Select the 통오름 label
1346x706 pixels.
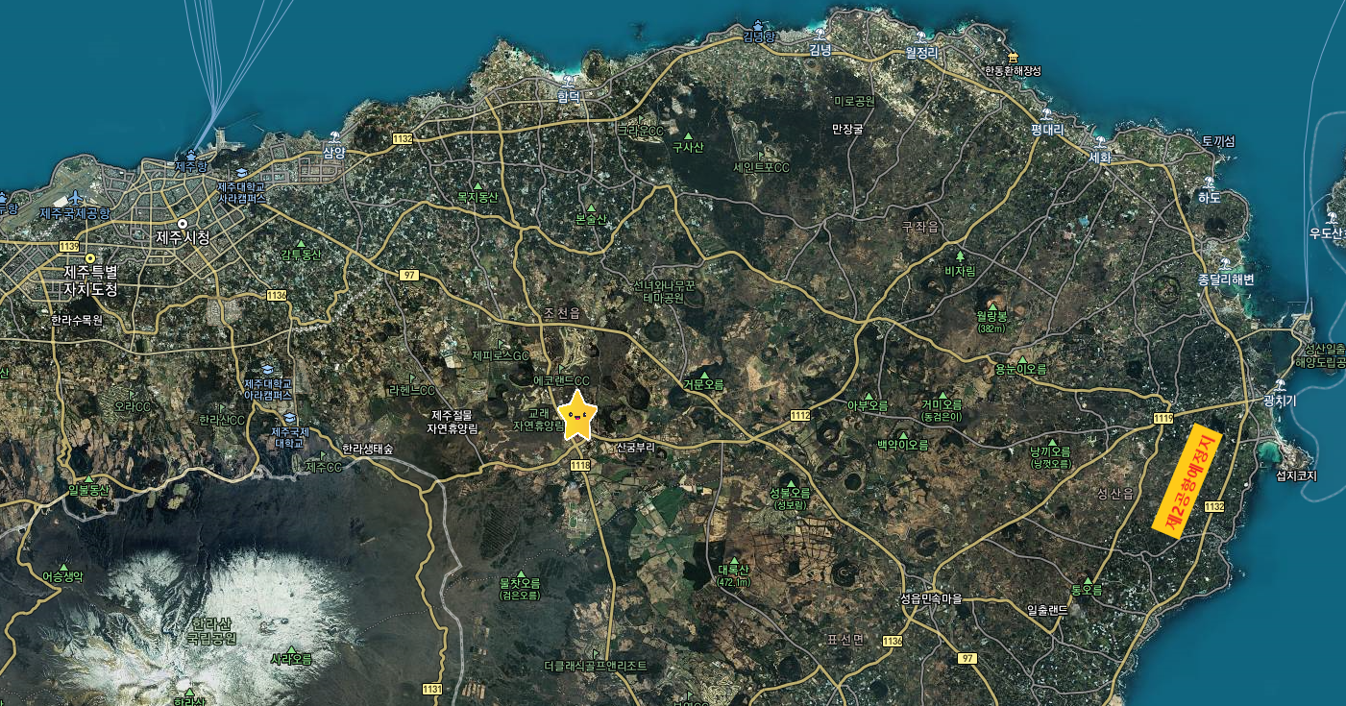pyautogui.click(x=1086, y=589)
